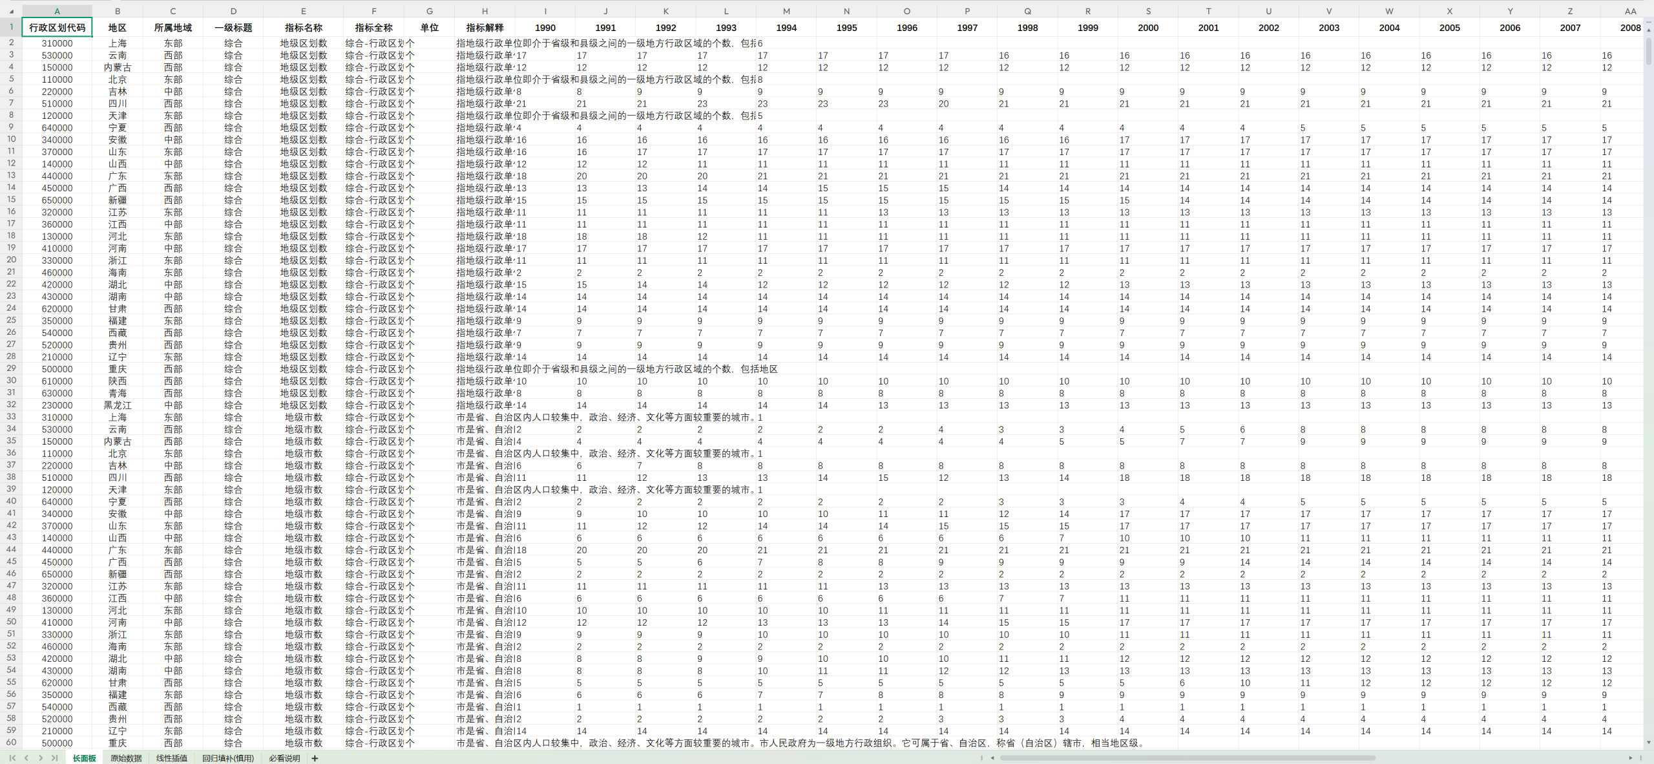Click the 指标解释 header cell
The width and height of the screenshot is (1654, 764).
coord(485,27)
